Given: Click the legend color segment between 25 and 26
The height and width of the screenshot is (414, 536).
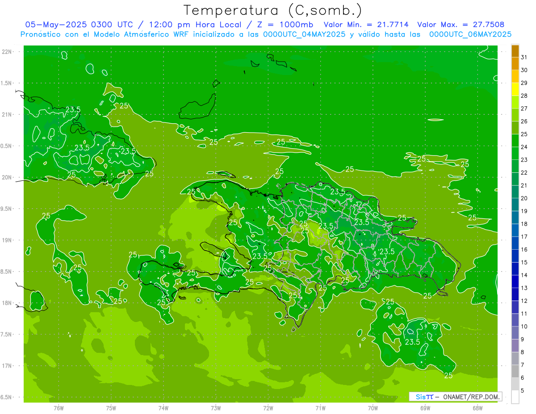Looking at the screenshot, I should point(515,128).
